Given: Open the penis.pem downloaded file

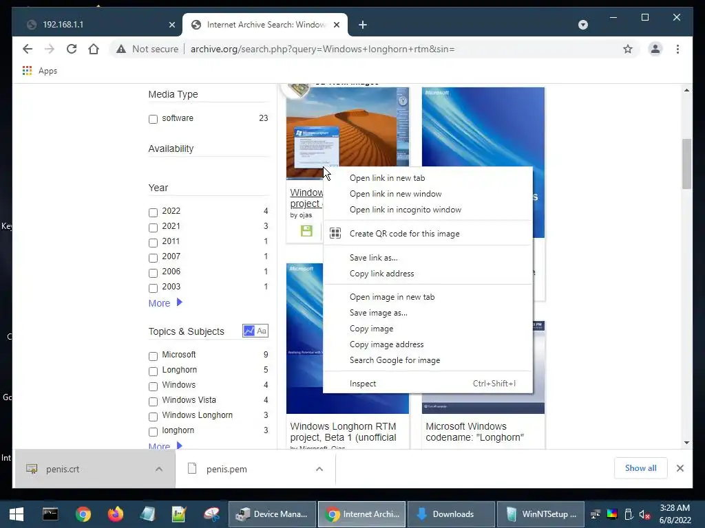Looking at the screenshot, I should [x=227, y=469].
